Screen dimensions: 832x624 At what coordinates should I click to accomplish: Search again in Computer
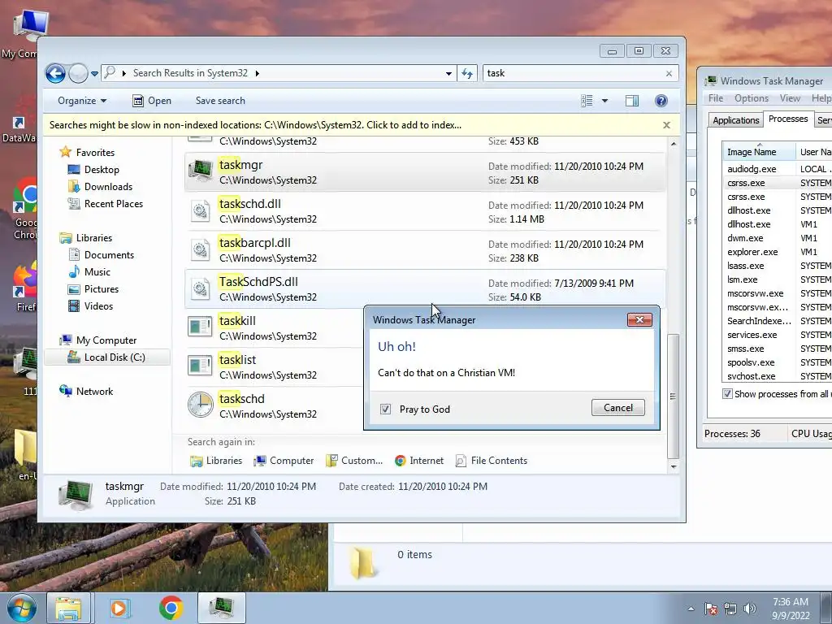[284, 461]
